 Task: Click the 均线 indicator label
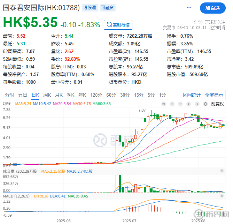pos(7,104)
